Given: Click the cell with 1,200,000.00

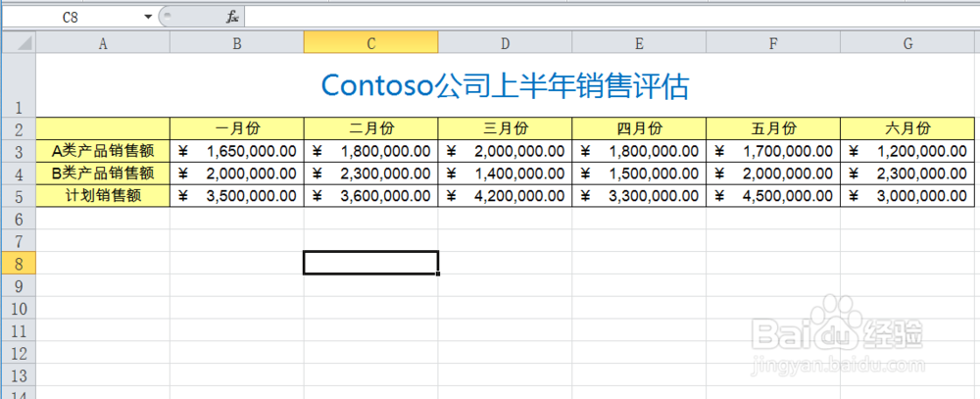Looking at the screenshot, I should tap(907, 151).
